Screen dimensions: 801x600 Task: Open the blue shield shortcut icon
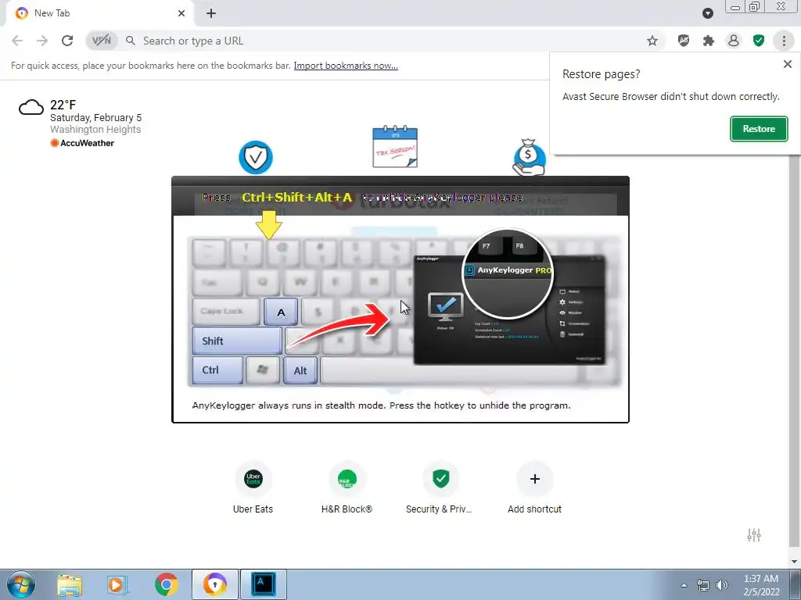pyautogui.click(x=256, y=157)
